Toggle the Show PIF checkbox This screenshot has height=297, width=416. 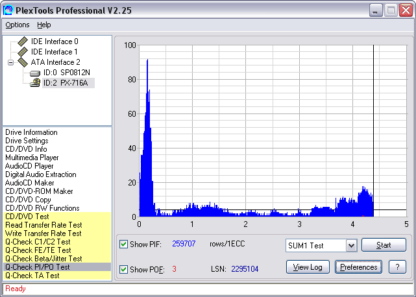tap(123, 244)
